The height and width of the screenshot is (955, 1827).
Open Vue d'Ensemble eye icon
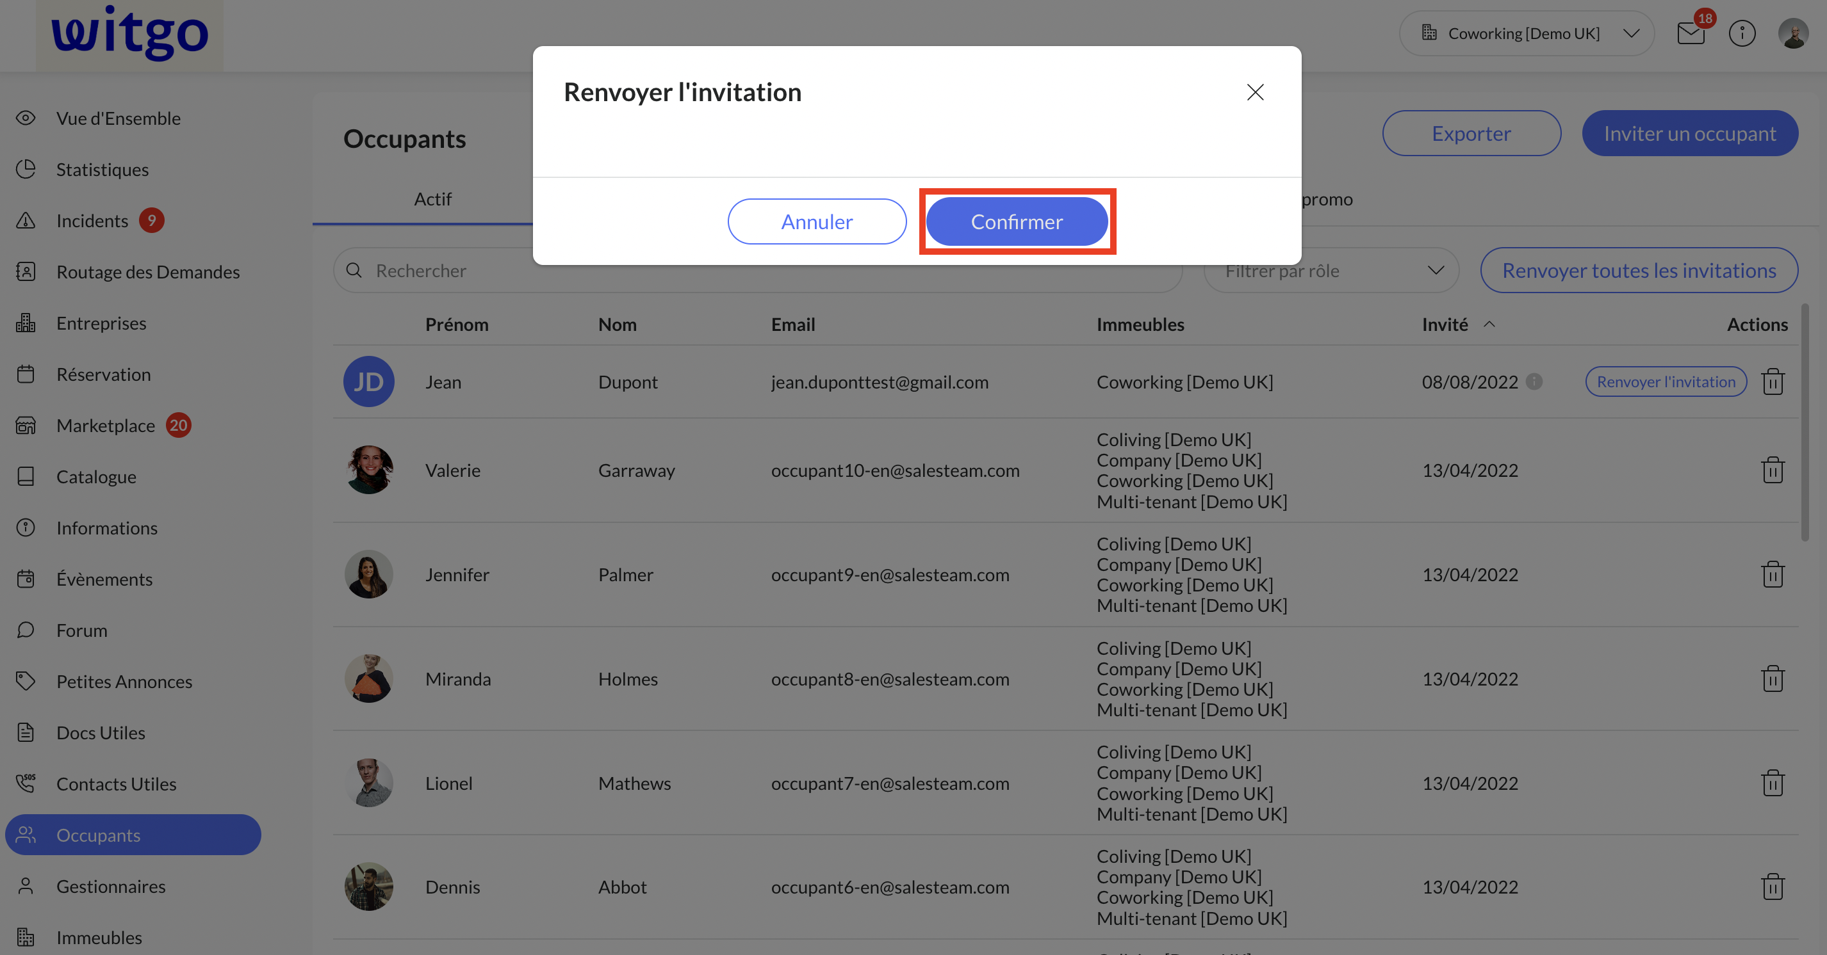pyautogui.click(x=26, y=118)
